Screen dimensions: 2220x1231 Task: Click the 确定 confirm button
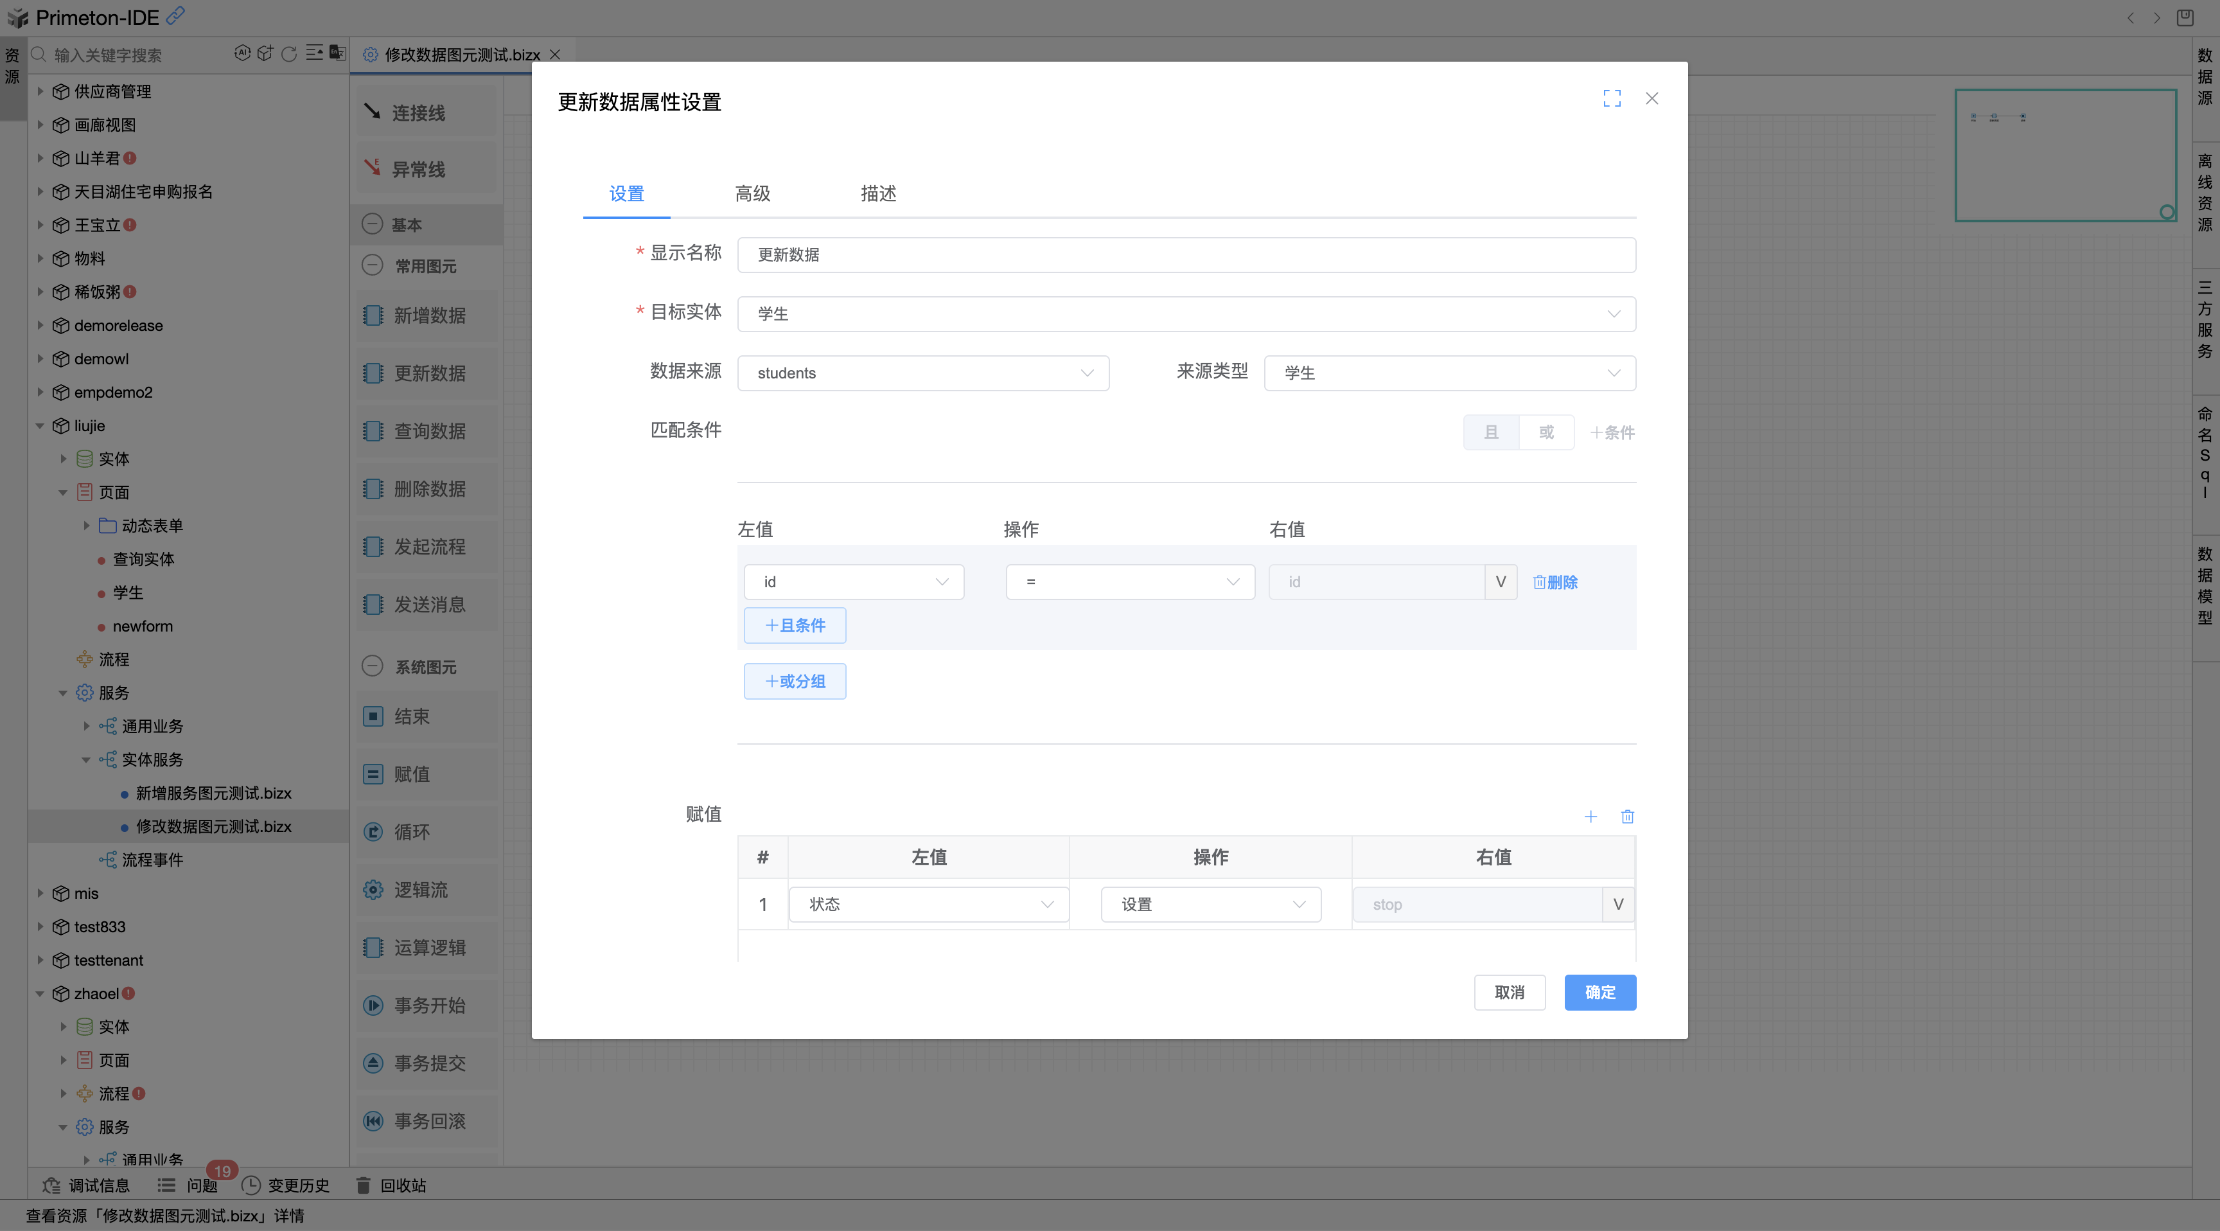tap(1599, 992)
